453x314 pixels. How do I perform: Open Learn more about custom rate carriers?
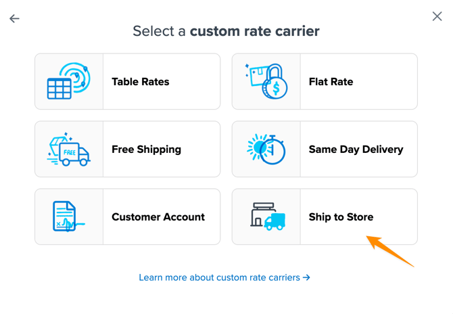click(220, 277)
